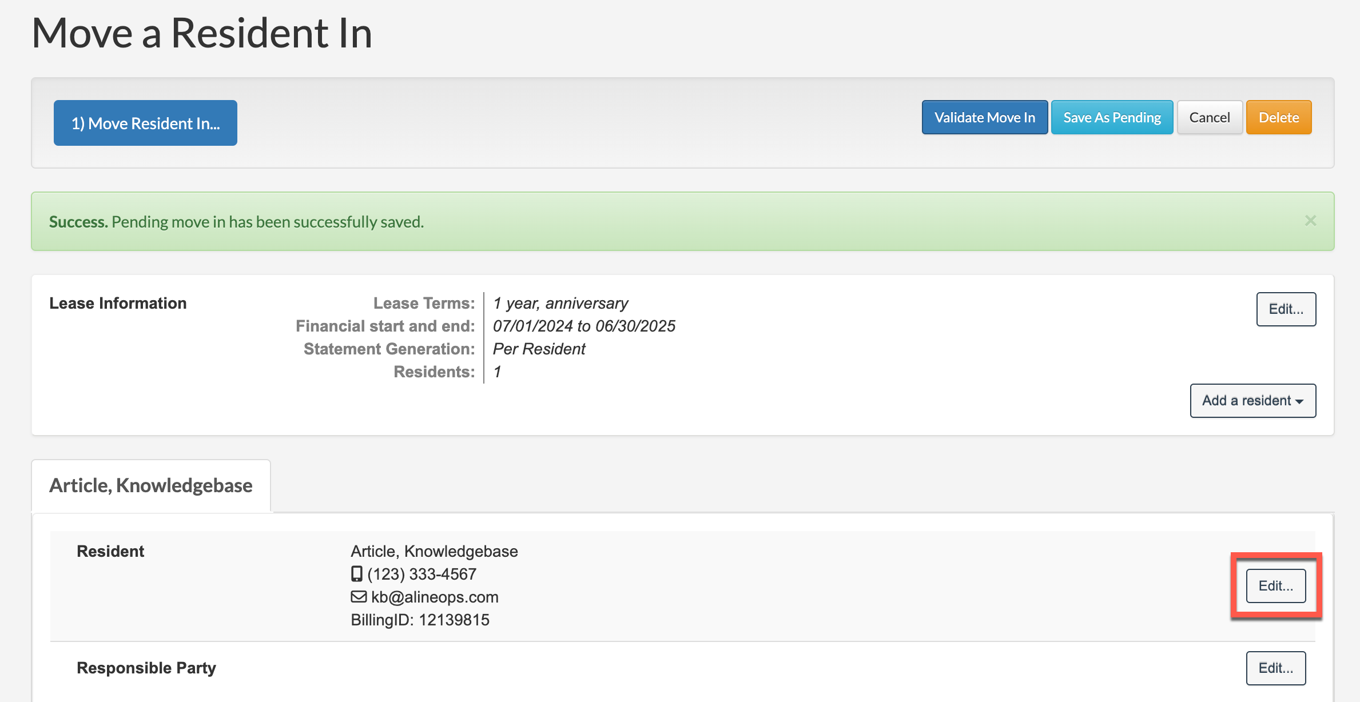Click the Lease Terms value 1 year, anniversary
This screenshot has width=1360, height=702.
point(560,303)
